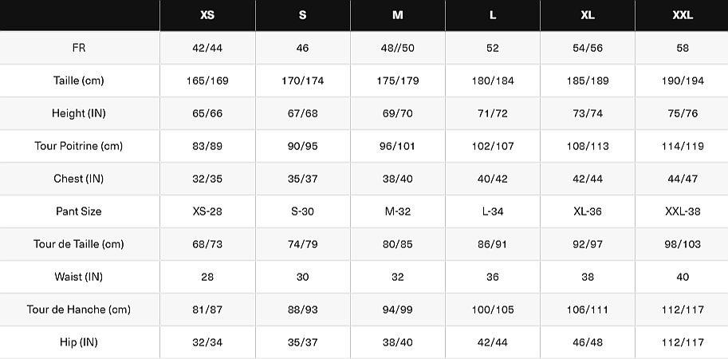Click the Waist value 40 for XXL

pos(683,277)
